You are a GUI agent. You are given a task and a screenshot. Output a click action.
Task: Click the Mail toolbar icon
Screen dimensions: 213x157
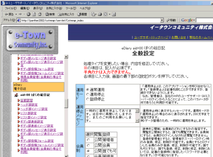tap(93, 14)
